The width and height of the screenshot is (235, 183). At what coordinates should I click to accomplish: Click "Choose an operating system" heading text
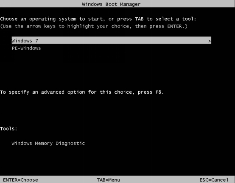[38, 19]
